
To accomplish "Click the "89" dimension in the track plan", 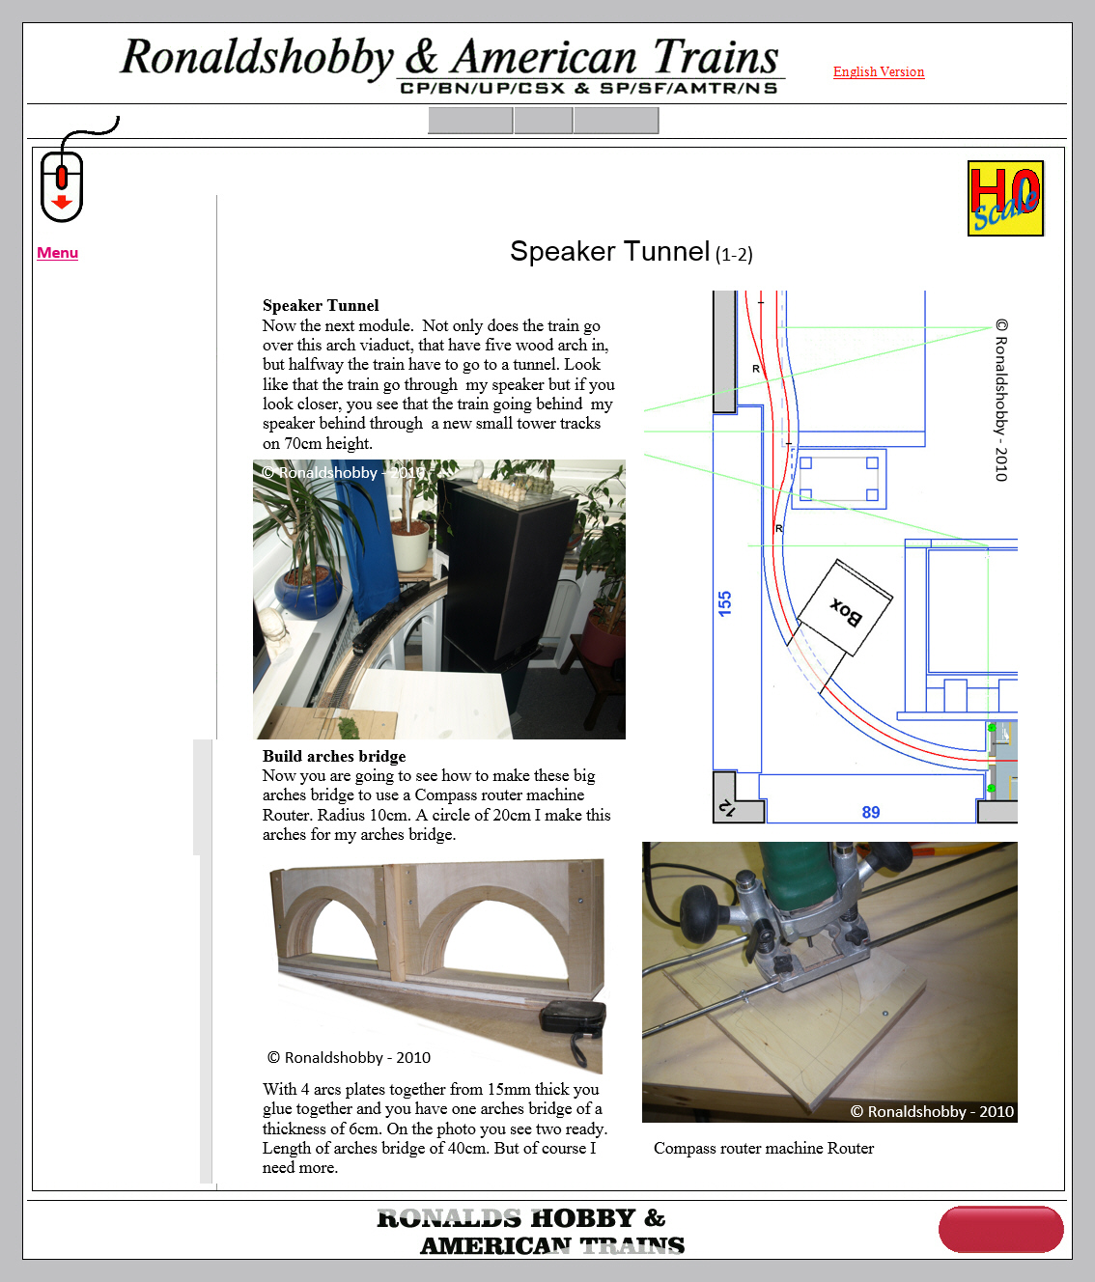I will 871,812.
